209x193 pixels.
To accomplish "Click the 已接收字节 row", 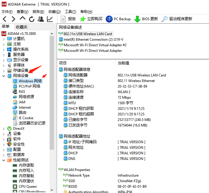I will 133,119.
